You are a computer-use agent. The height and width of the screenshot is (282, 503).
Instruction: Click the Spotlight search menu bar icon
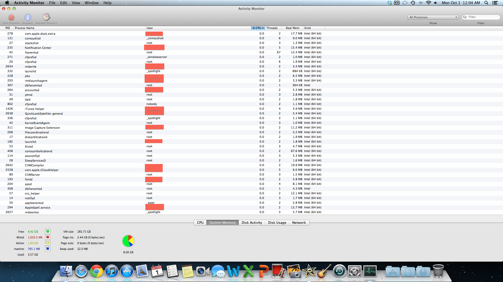click(x=486, y=3)
